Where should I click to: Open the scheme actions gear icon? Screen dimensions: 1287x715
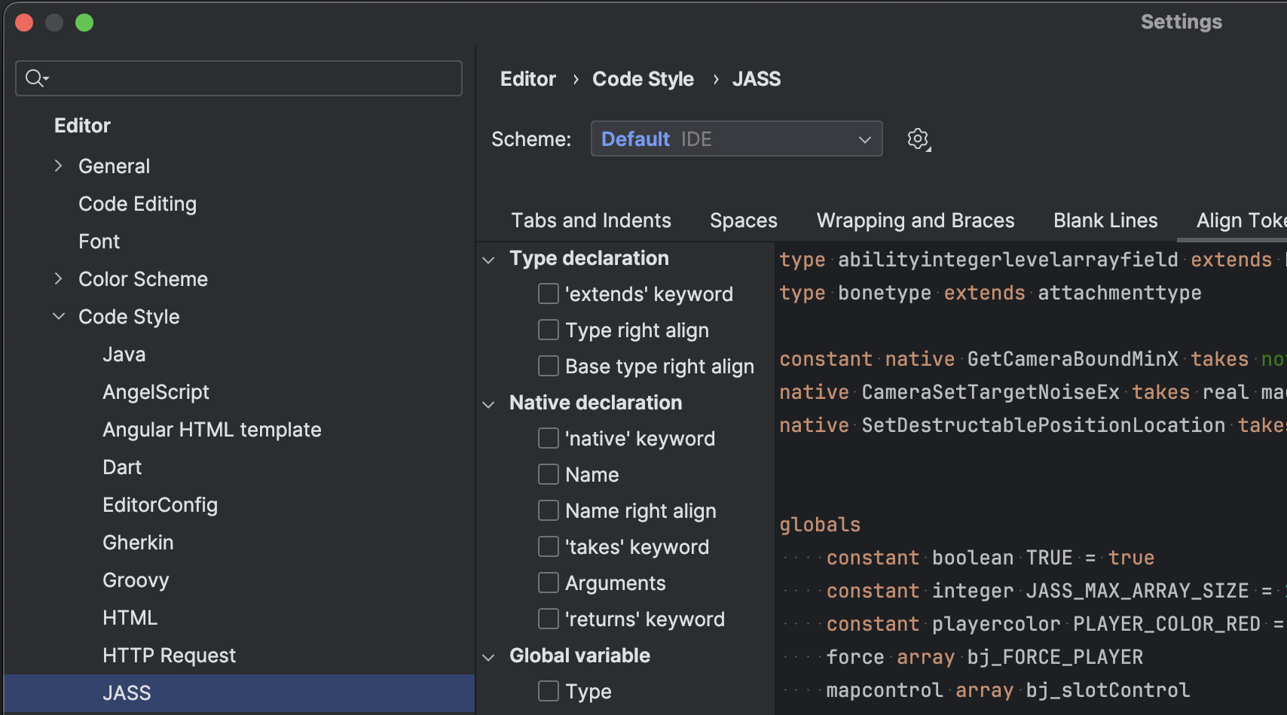pyautogui.click(x=918, y=139)
